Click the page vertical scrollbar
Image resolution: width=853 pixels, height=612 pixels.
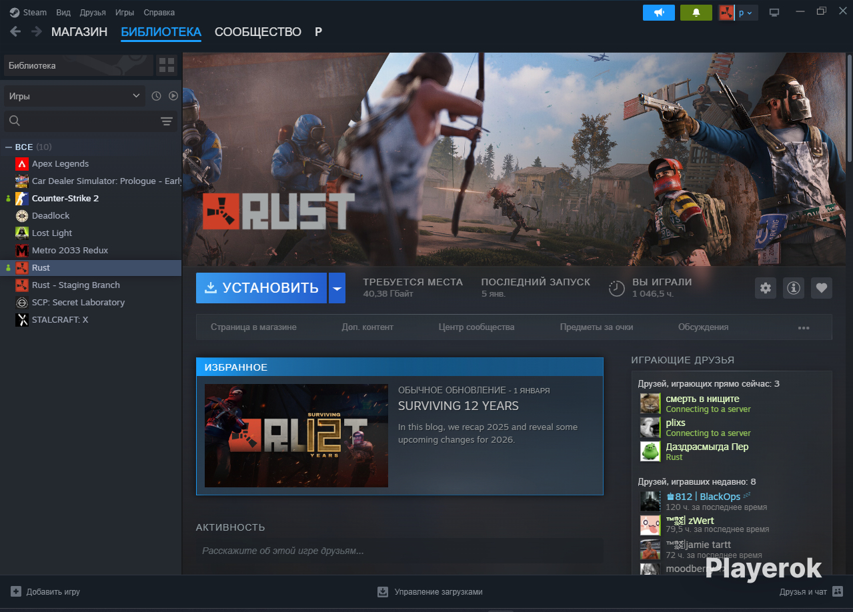[849, 107]
